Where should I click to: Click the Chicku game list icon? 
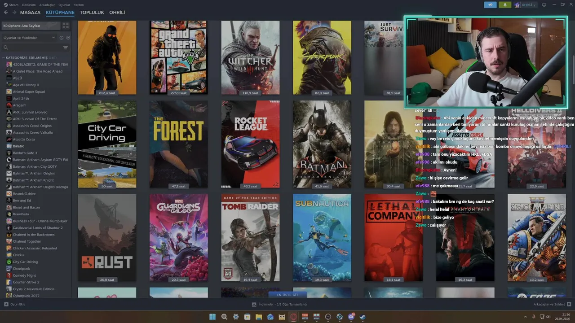click(9, 255)
